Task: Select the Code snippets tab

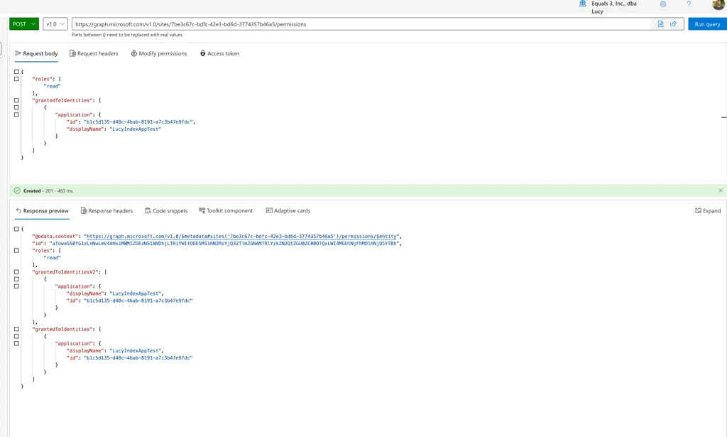Action: tap(166, 210)
